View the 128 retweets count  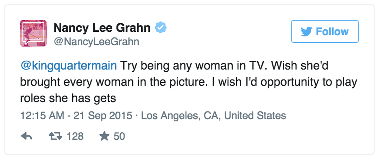[75, 136]
